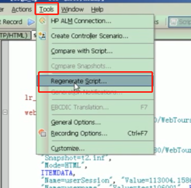Click the Recording Options icon
This screenshot has width=191, height=188.
pyautogui.click(x=42, y=133)
